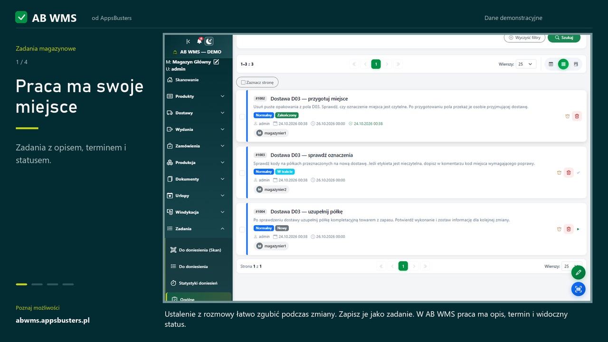Mark task #1003 complete with the checkmark
608x342 pixels.
point(578,172)
